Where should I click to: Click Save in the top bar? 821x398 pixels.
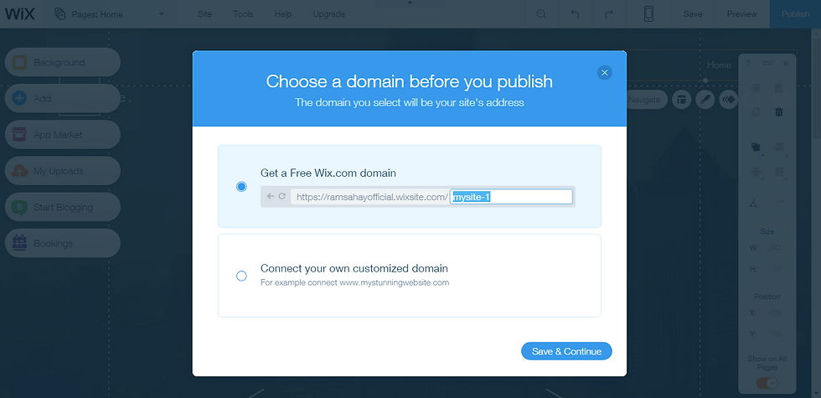[692, 14]
